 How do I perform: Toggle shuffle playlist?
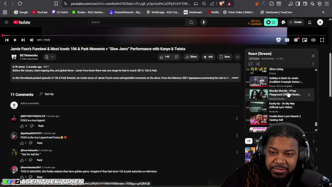258,64
